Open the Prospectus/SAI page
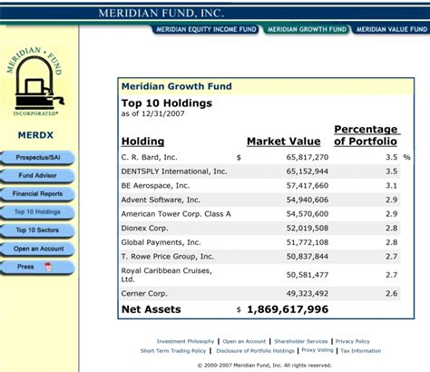The image size is (430, 372). point(37,158)
